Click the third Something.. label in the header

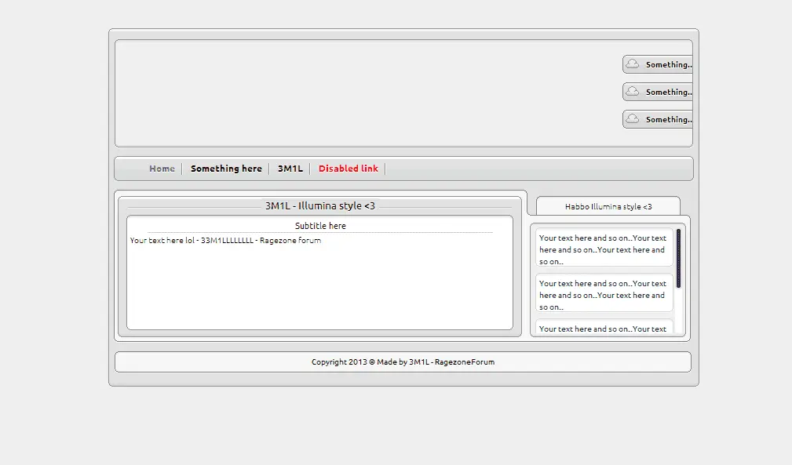click(x=669, y=119)
